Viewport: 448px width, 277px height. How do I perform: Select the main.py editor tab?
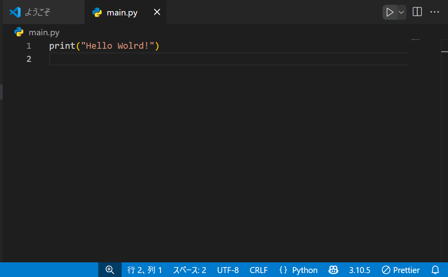(119, 12)
